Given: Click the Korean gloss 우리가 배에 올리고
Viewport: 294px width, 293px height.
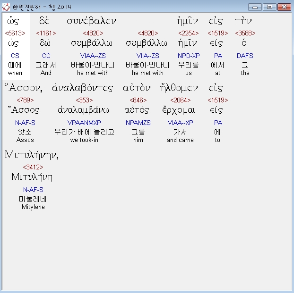Looking at the screenshot, I should pos(84,132).
